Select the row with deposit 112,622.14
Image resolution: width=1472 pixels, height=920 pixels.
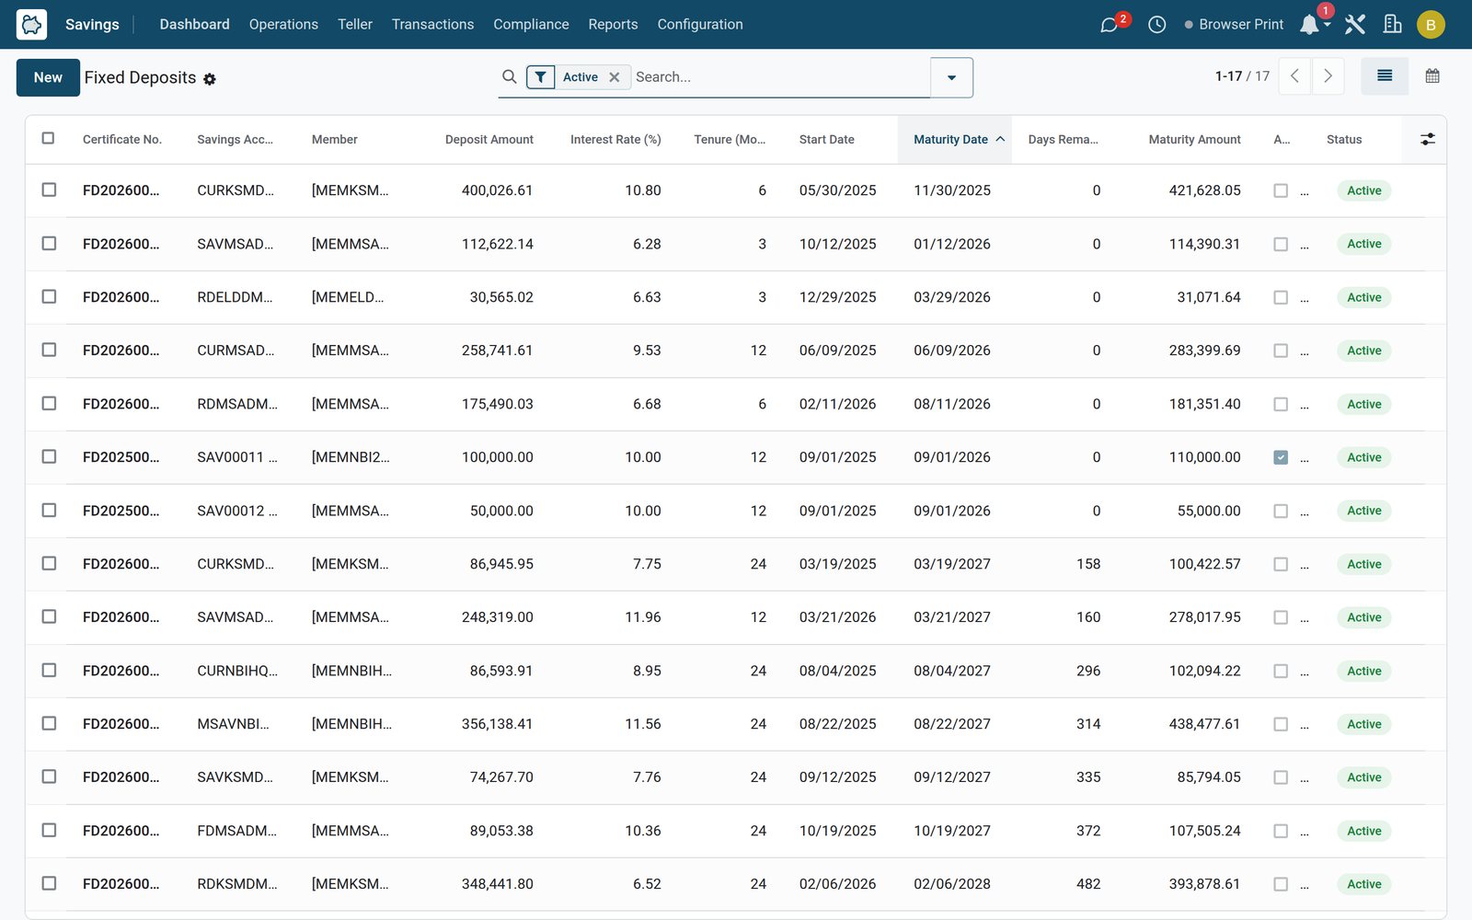49,243
